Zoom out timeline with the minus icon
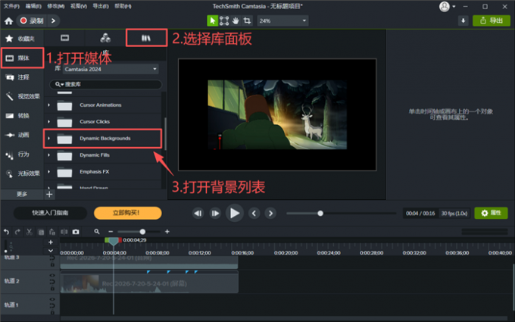 click(x=111, y=232)
